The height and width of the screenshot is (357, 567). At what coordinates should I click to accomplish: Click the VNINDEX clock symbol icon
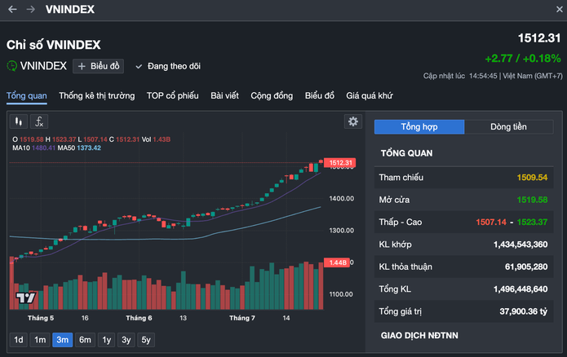tap(12, 66)
